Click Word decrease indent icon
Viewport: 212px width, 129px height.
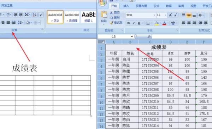click(x=16, y=15)
